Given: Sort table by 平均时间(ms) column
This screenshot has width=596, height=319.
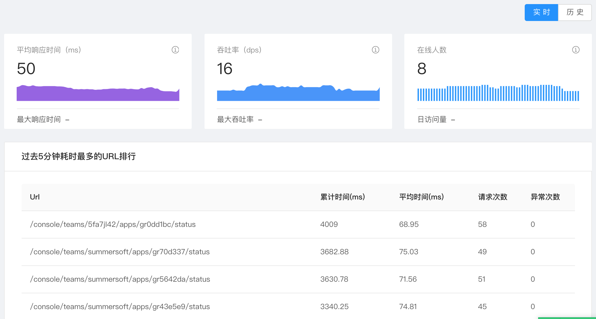Looking at the screenshot, I should (421, 197).
